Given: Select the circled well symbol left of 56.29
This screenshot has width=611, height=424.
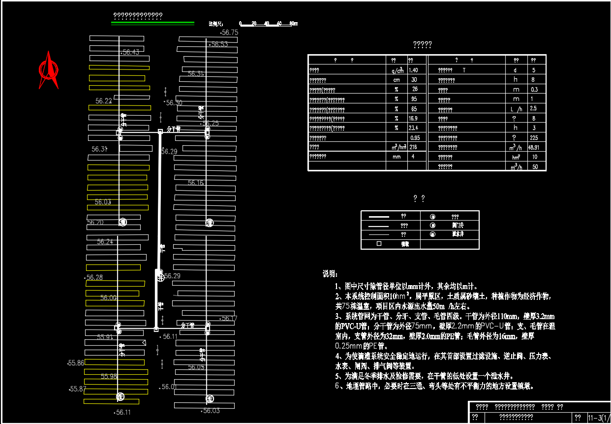Looking at the screenshot, I should point(160,278).
